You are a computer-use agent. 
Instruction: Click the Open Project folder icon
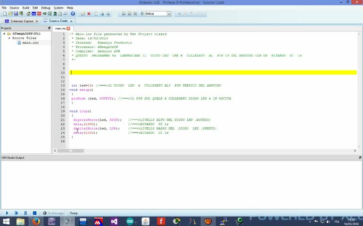10,14
